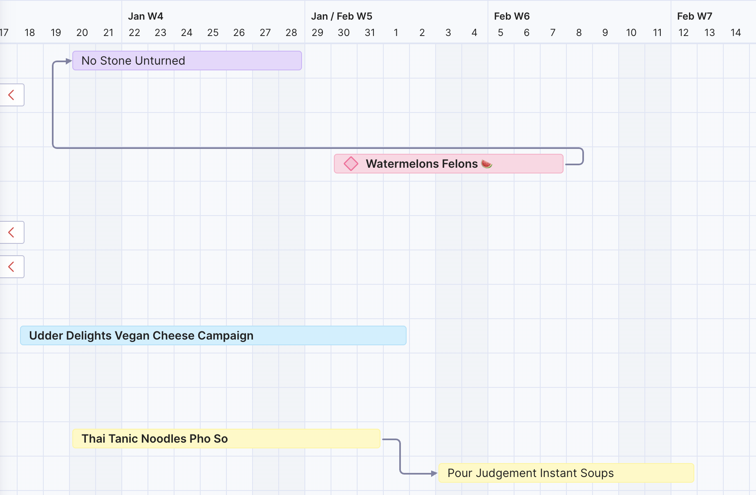Click day 12 in the date header
Screen dimensions: 756x495
684,33
